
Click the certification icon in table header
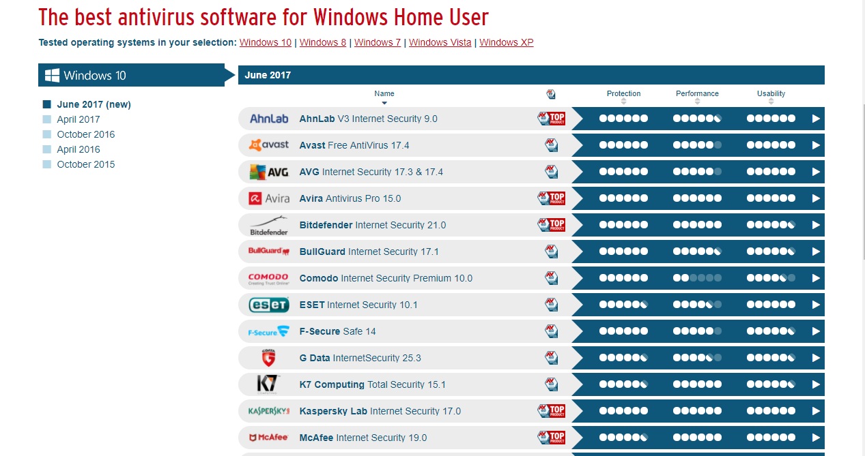(x=551, y=94)
